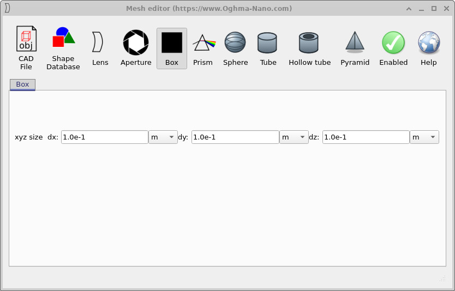Maximize the Mesh editor window
455x291 pixels.
point(434,8)
